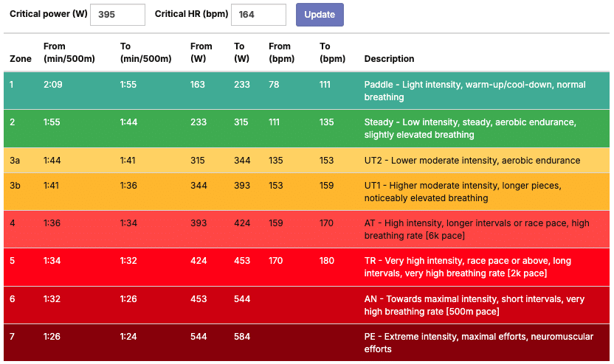This screenshot has height=364, width=614.
Task: Click the From (min/500m) column header
Action: tap(65, 52)
